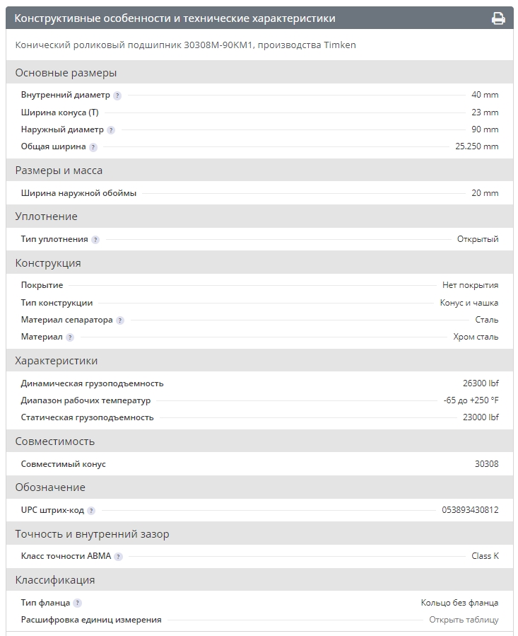Click compatible cone value 30308
The height and width of the screenshot is (636, 518).
[x=486, y=464]
